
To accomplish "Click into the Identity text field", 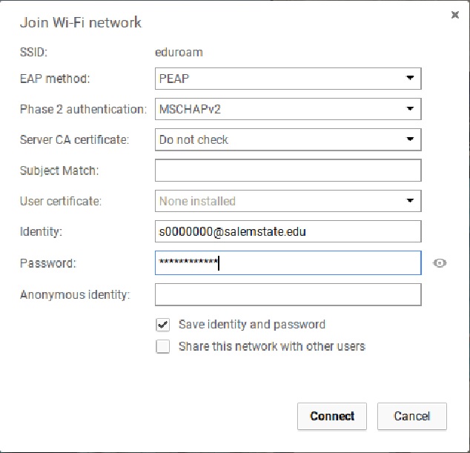I will 288,231.
